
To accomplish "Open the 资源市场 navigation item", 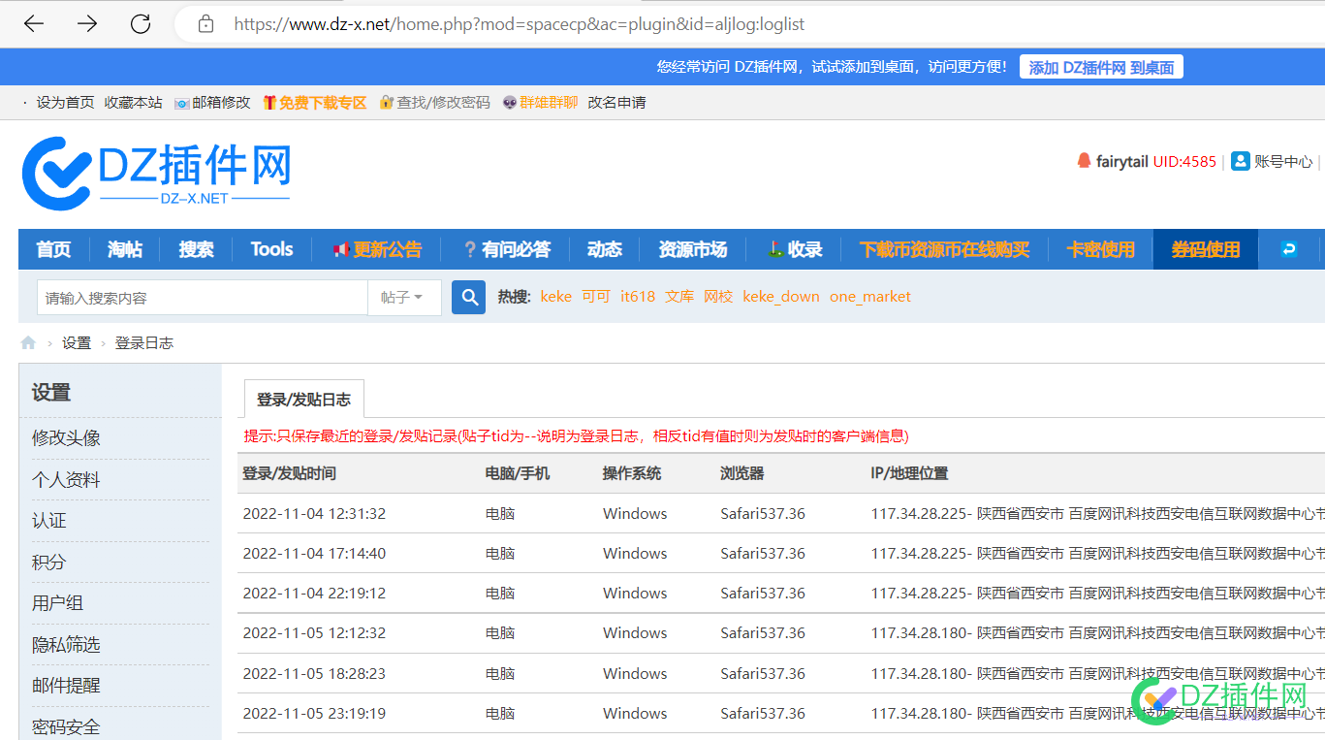I will point(692,249).
